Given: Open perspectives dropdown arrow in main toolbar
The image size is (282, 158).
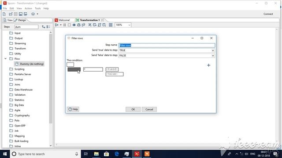Looking at the screenshot, I should pyautogui.click(x=37, y=14).
